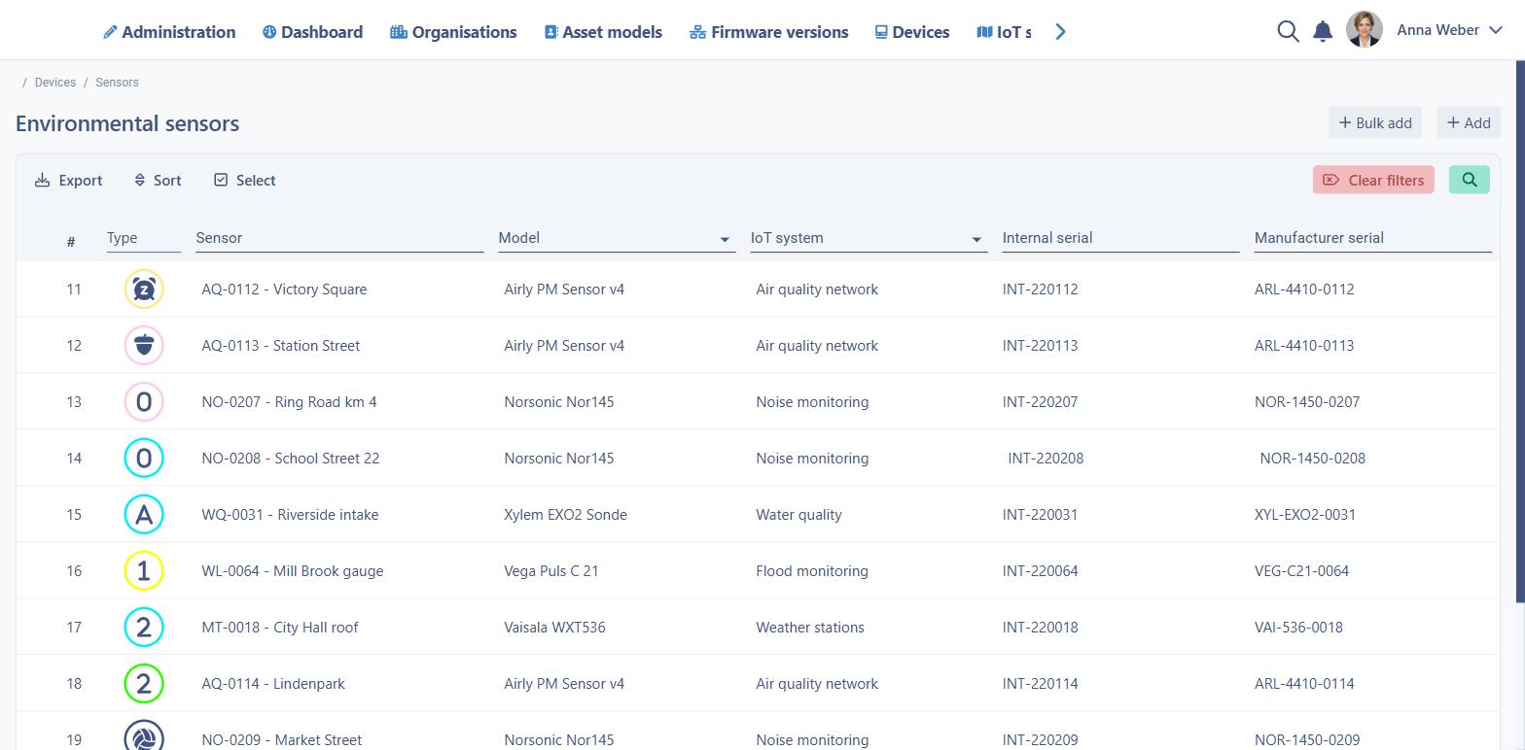Open the Model filter dropdown
Screen dimensions: 1525x750
coord(617,238)
